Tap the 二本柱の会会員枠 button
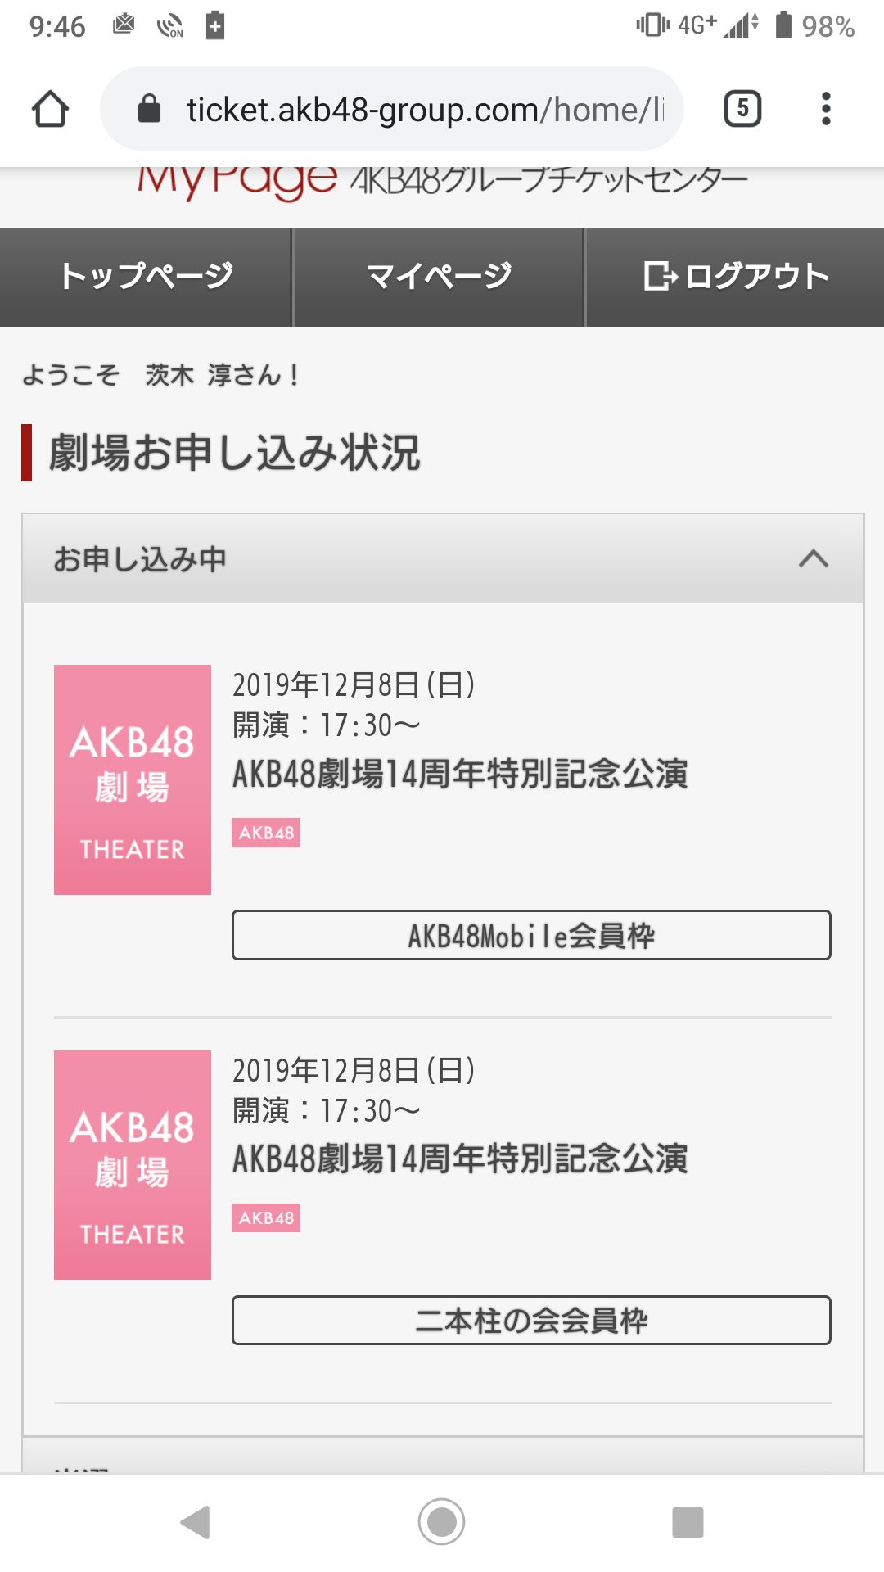This screenshot has width=884, height=1572. pyautogui.click(x=531, y=1320)
